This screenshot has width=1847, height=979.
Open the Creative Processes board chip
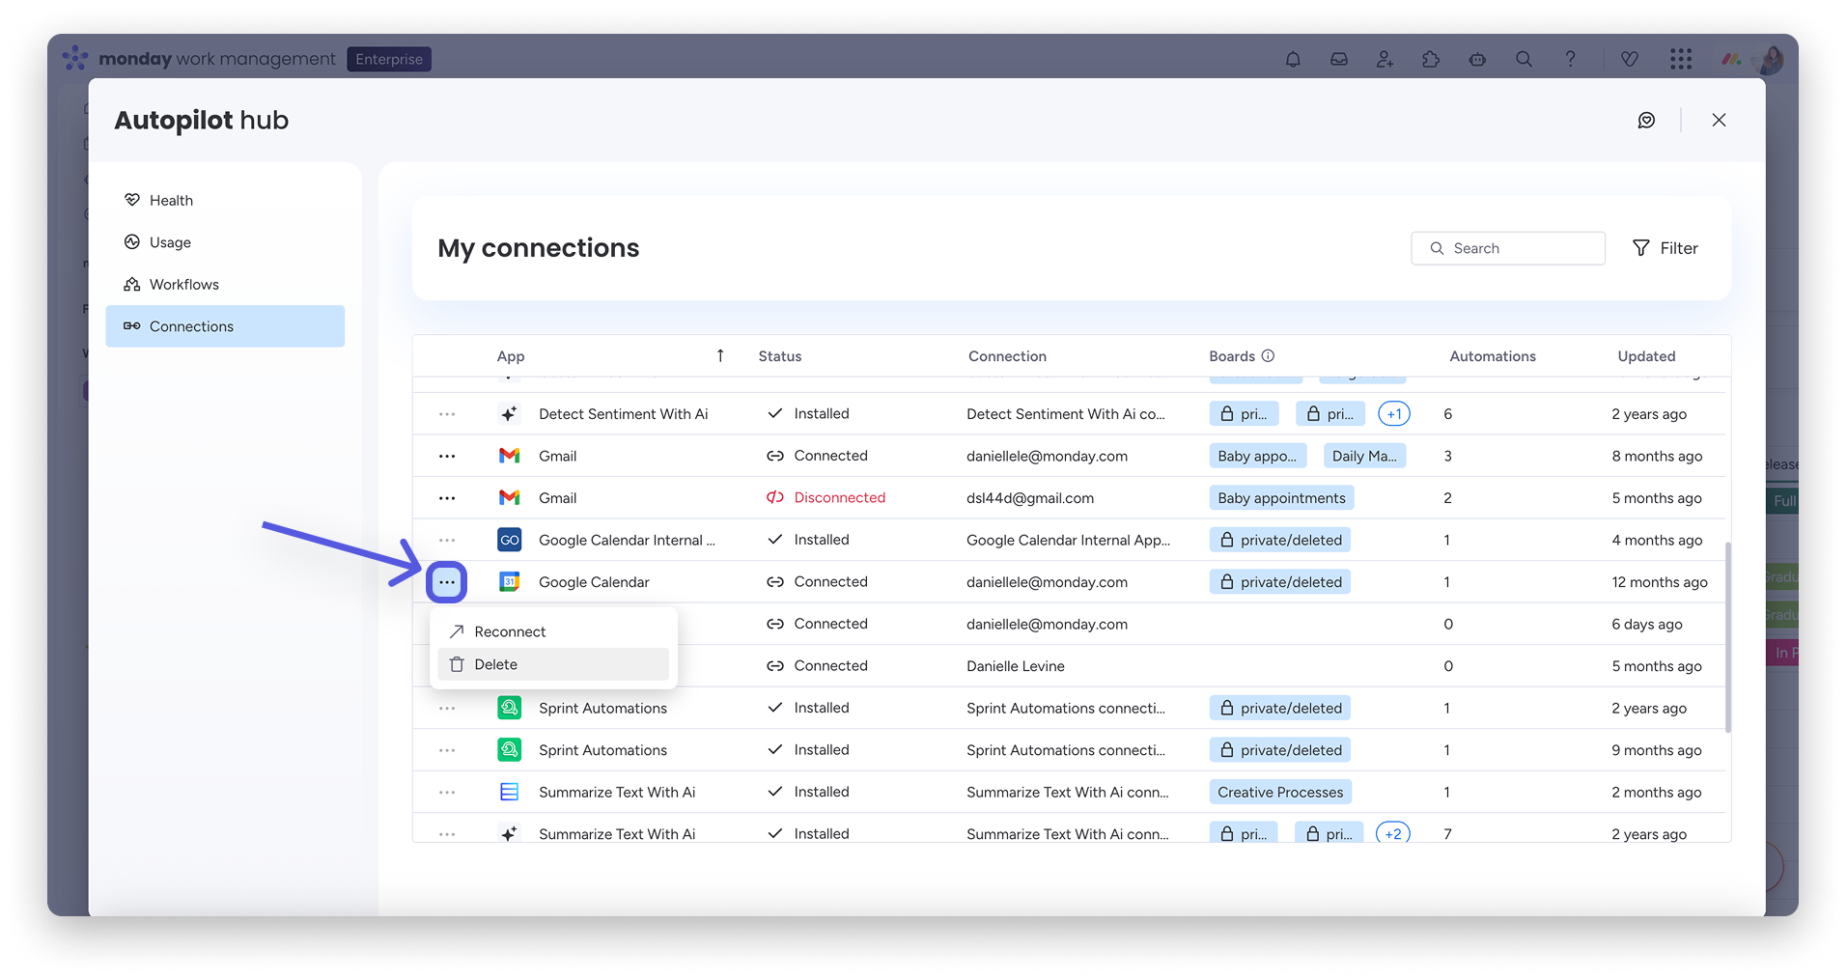(1280, 792)
